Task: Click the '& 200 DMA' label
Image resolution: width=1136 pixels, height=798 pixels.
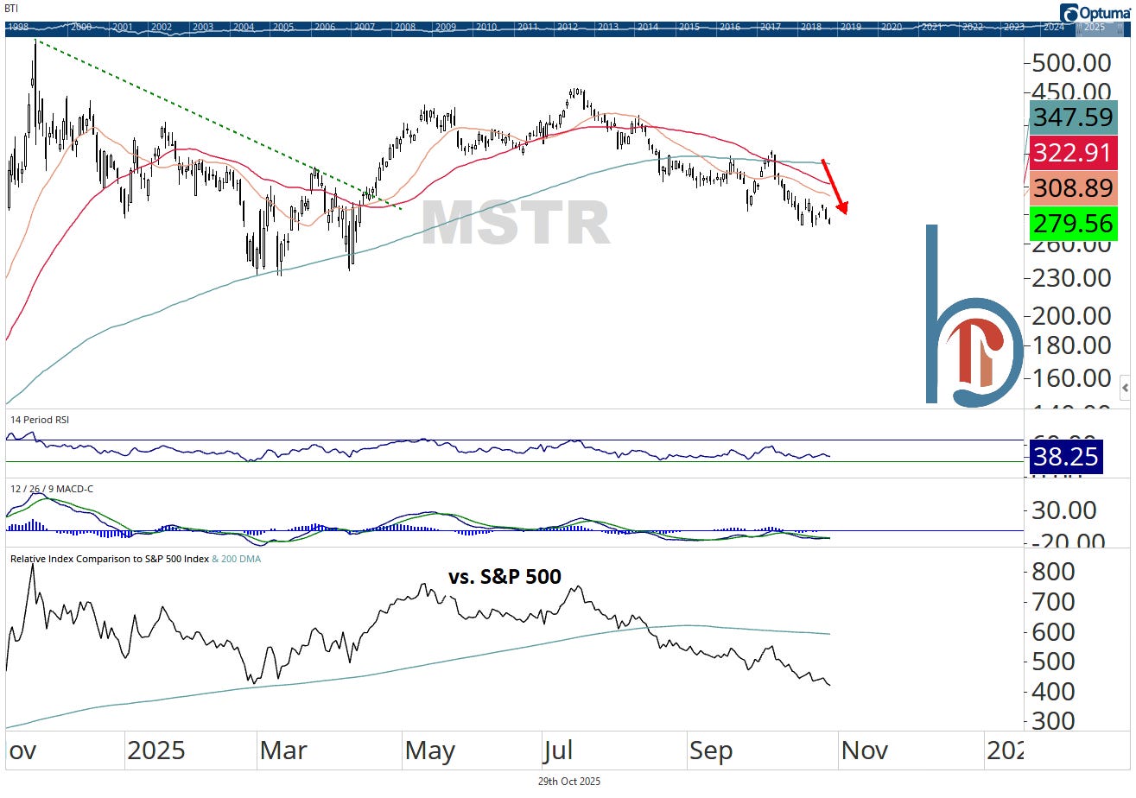Action: tap(236, 559)
